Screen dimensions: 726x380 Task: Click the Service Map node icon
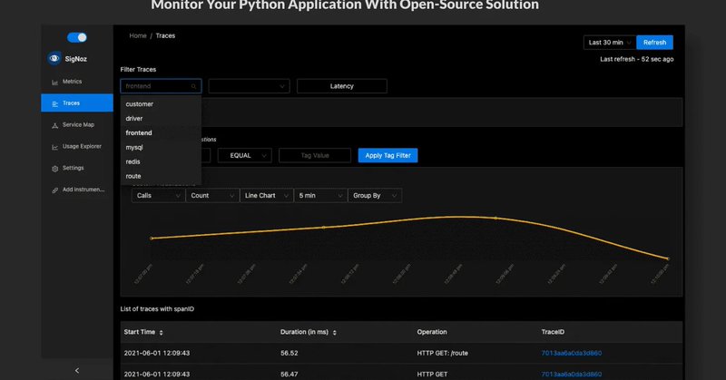click(54, 125)
